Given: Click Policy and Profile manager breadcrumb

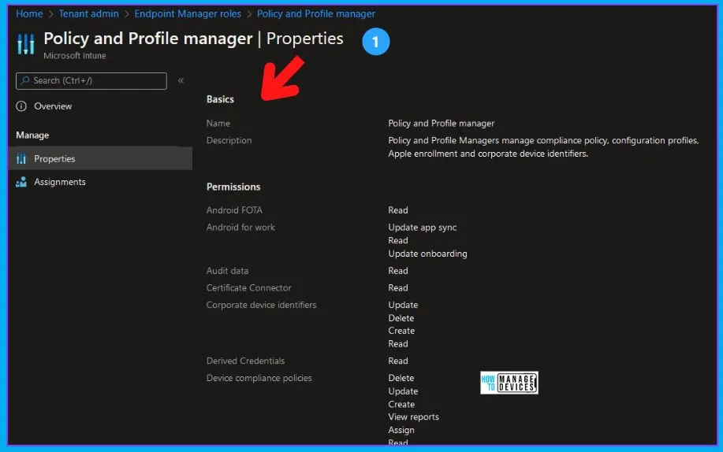Looking at the screenshot, I should (x=316, y=14).
